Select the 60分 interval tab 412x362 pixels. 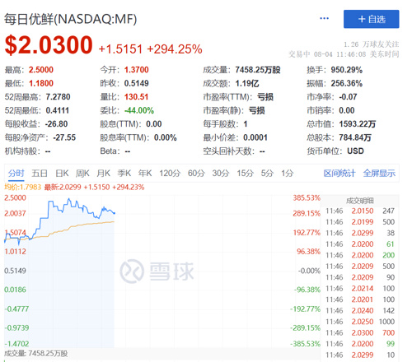[196, 174]
